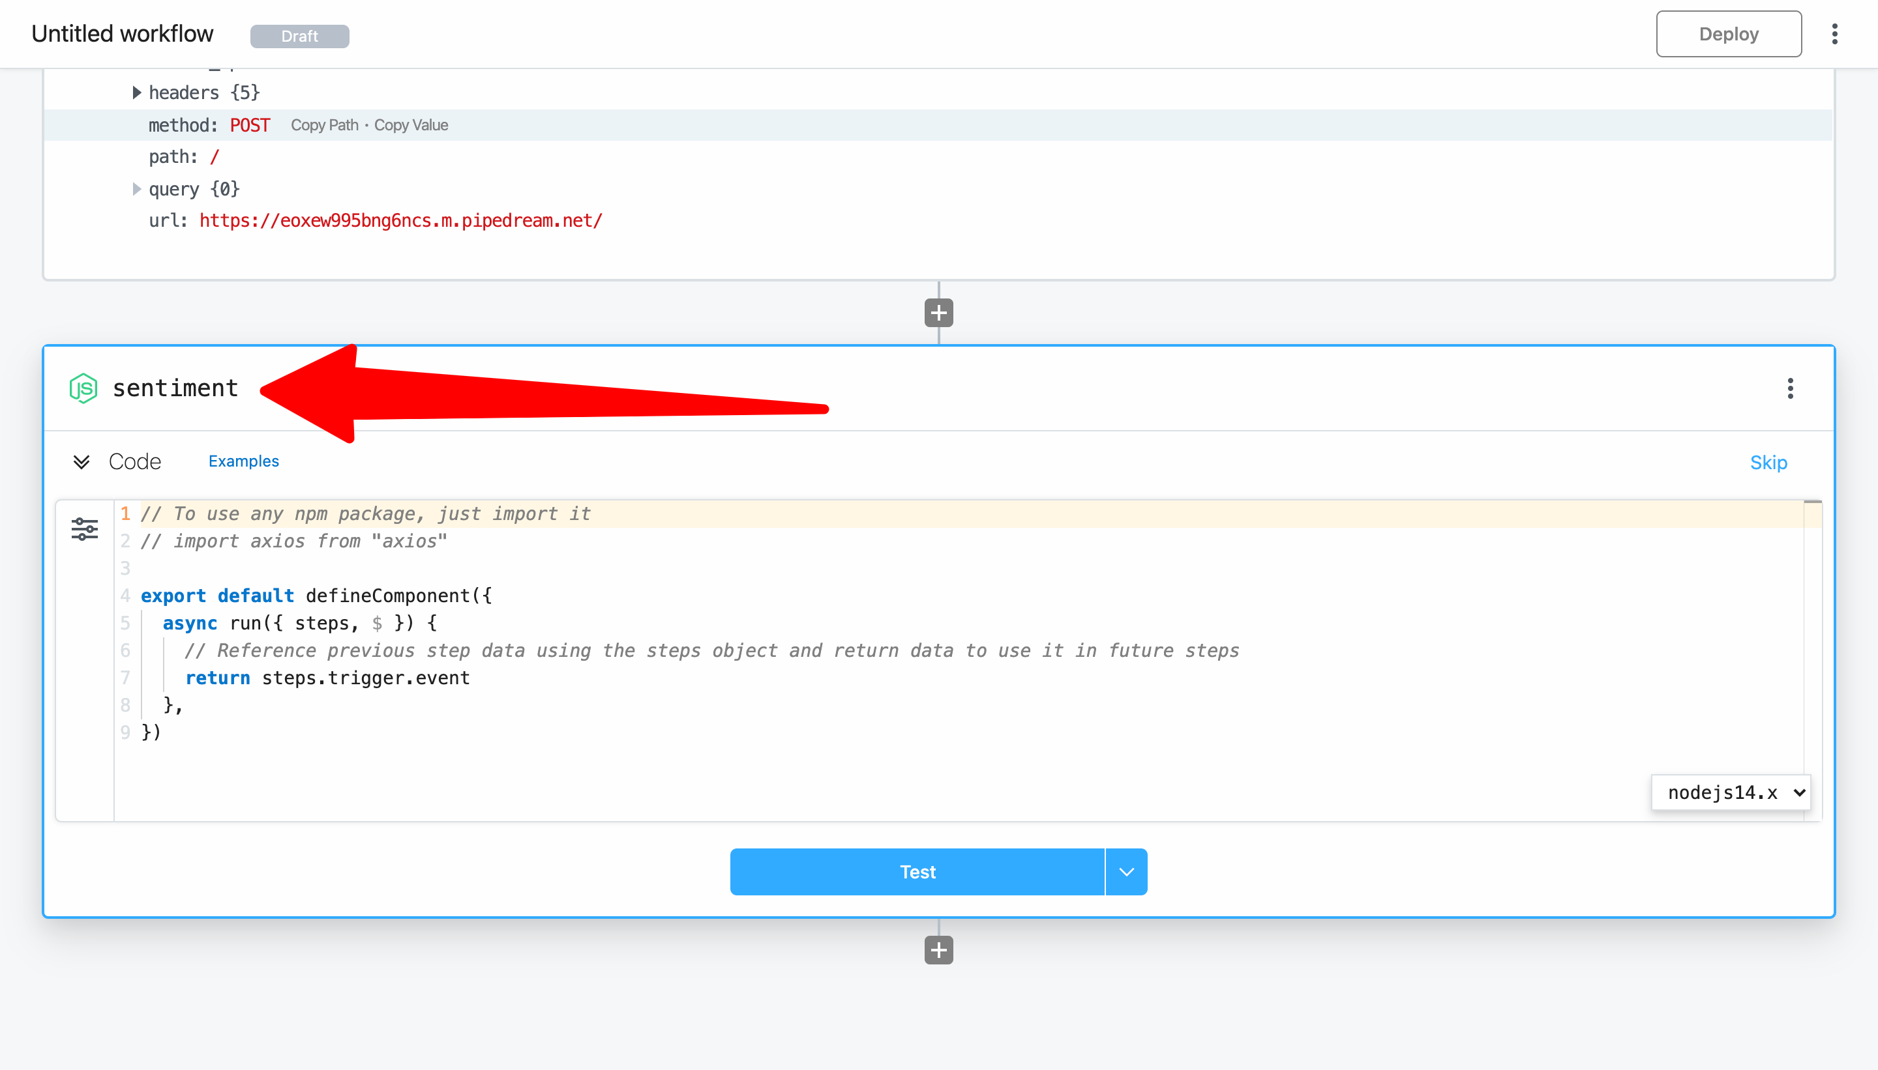This screenshot has height=1070, width=1878.
Task: Open the sentiment step's three-dot menu
Action: 1790,388
